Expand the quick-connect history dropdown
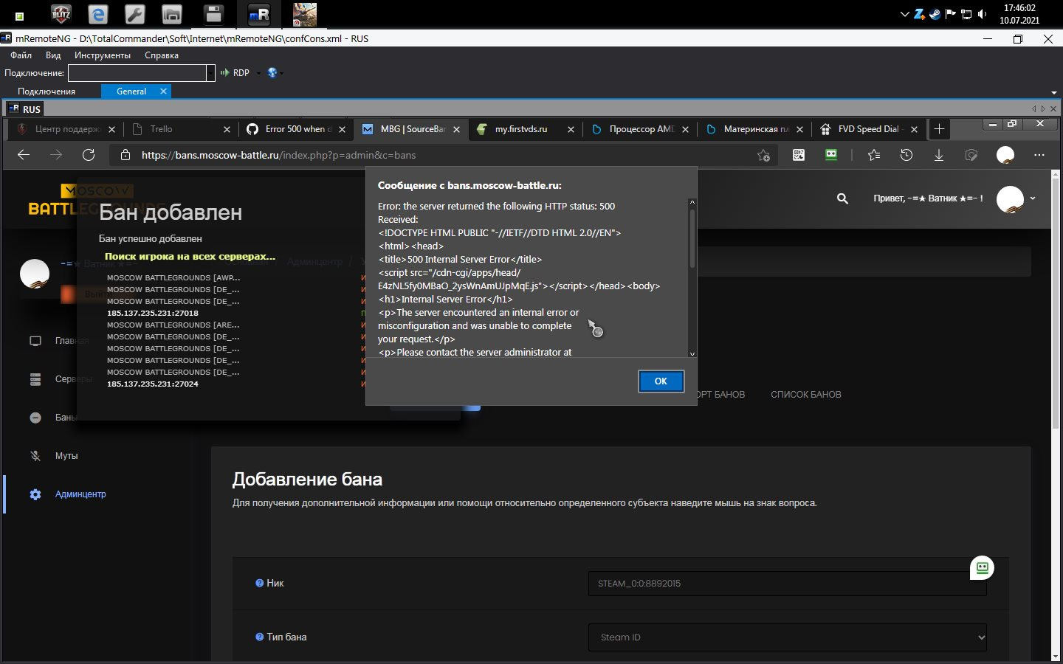The height and width of the screenshot is (664, 1063). tap(210, 73)
